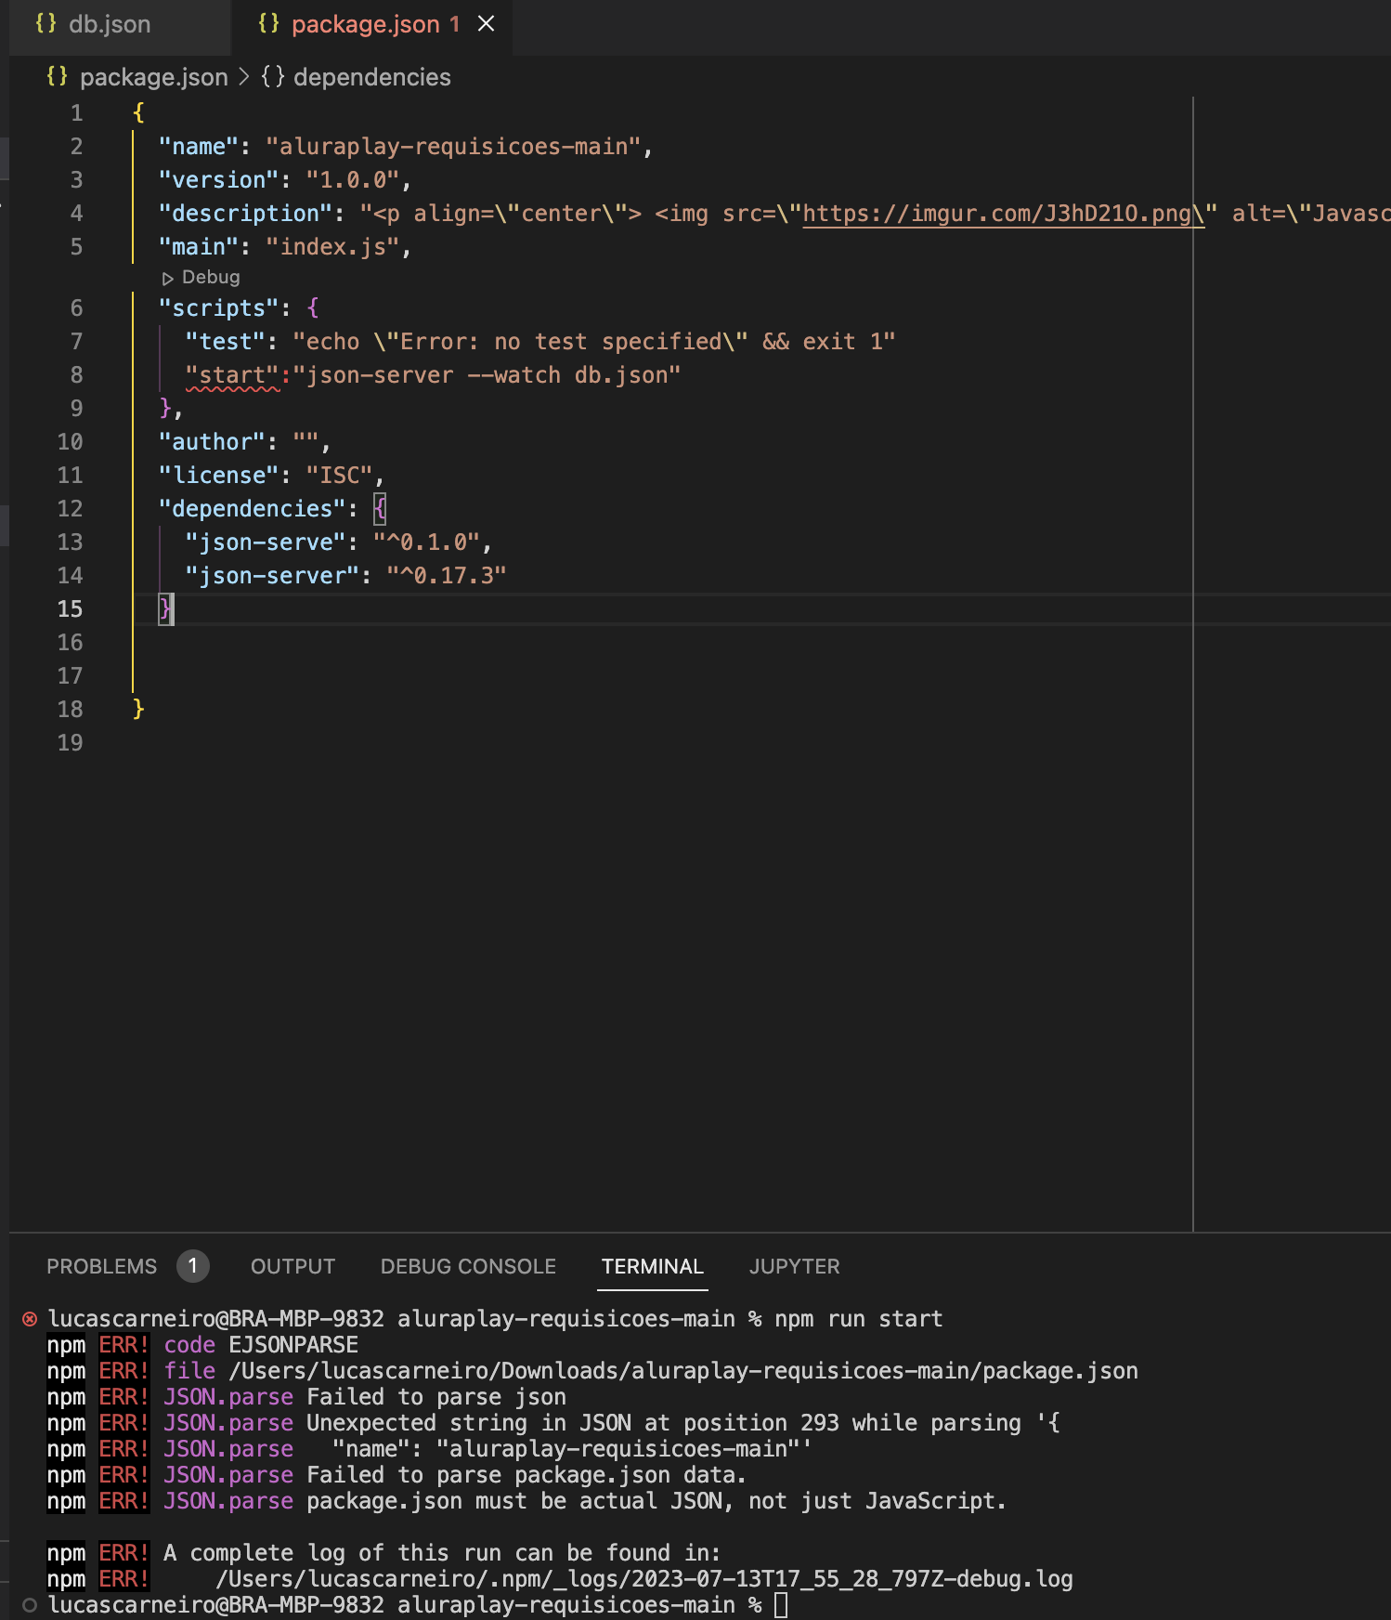Image resolution: width=1391 pixels, height=1620 pixels.
Task: Click the "scripts" key on line 6
Action: 219,308
